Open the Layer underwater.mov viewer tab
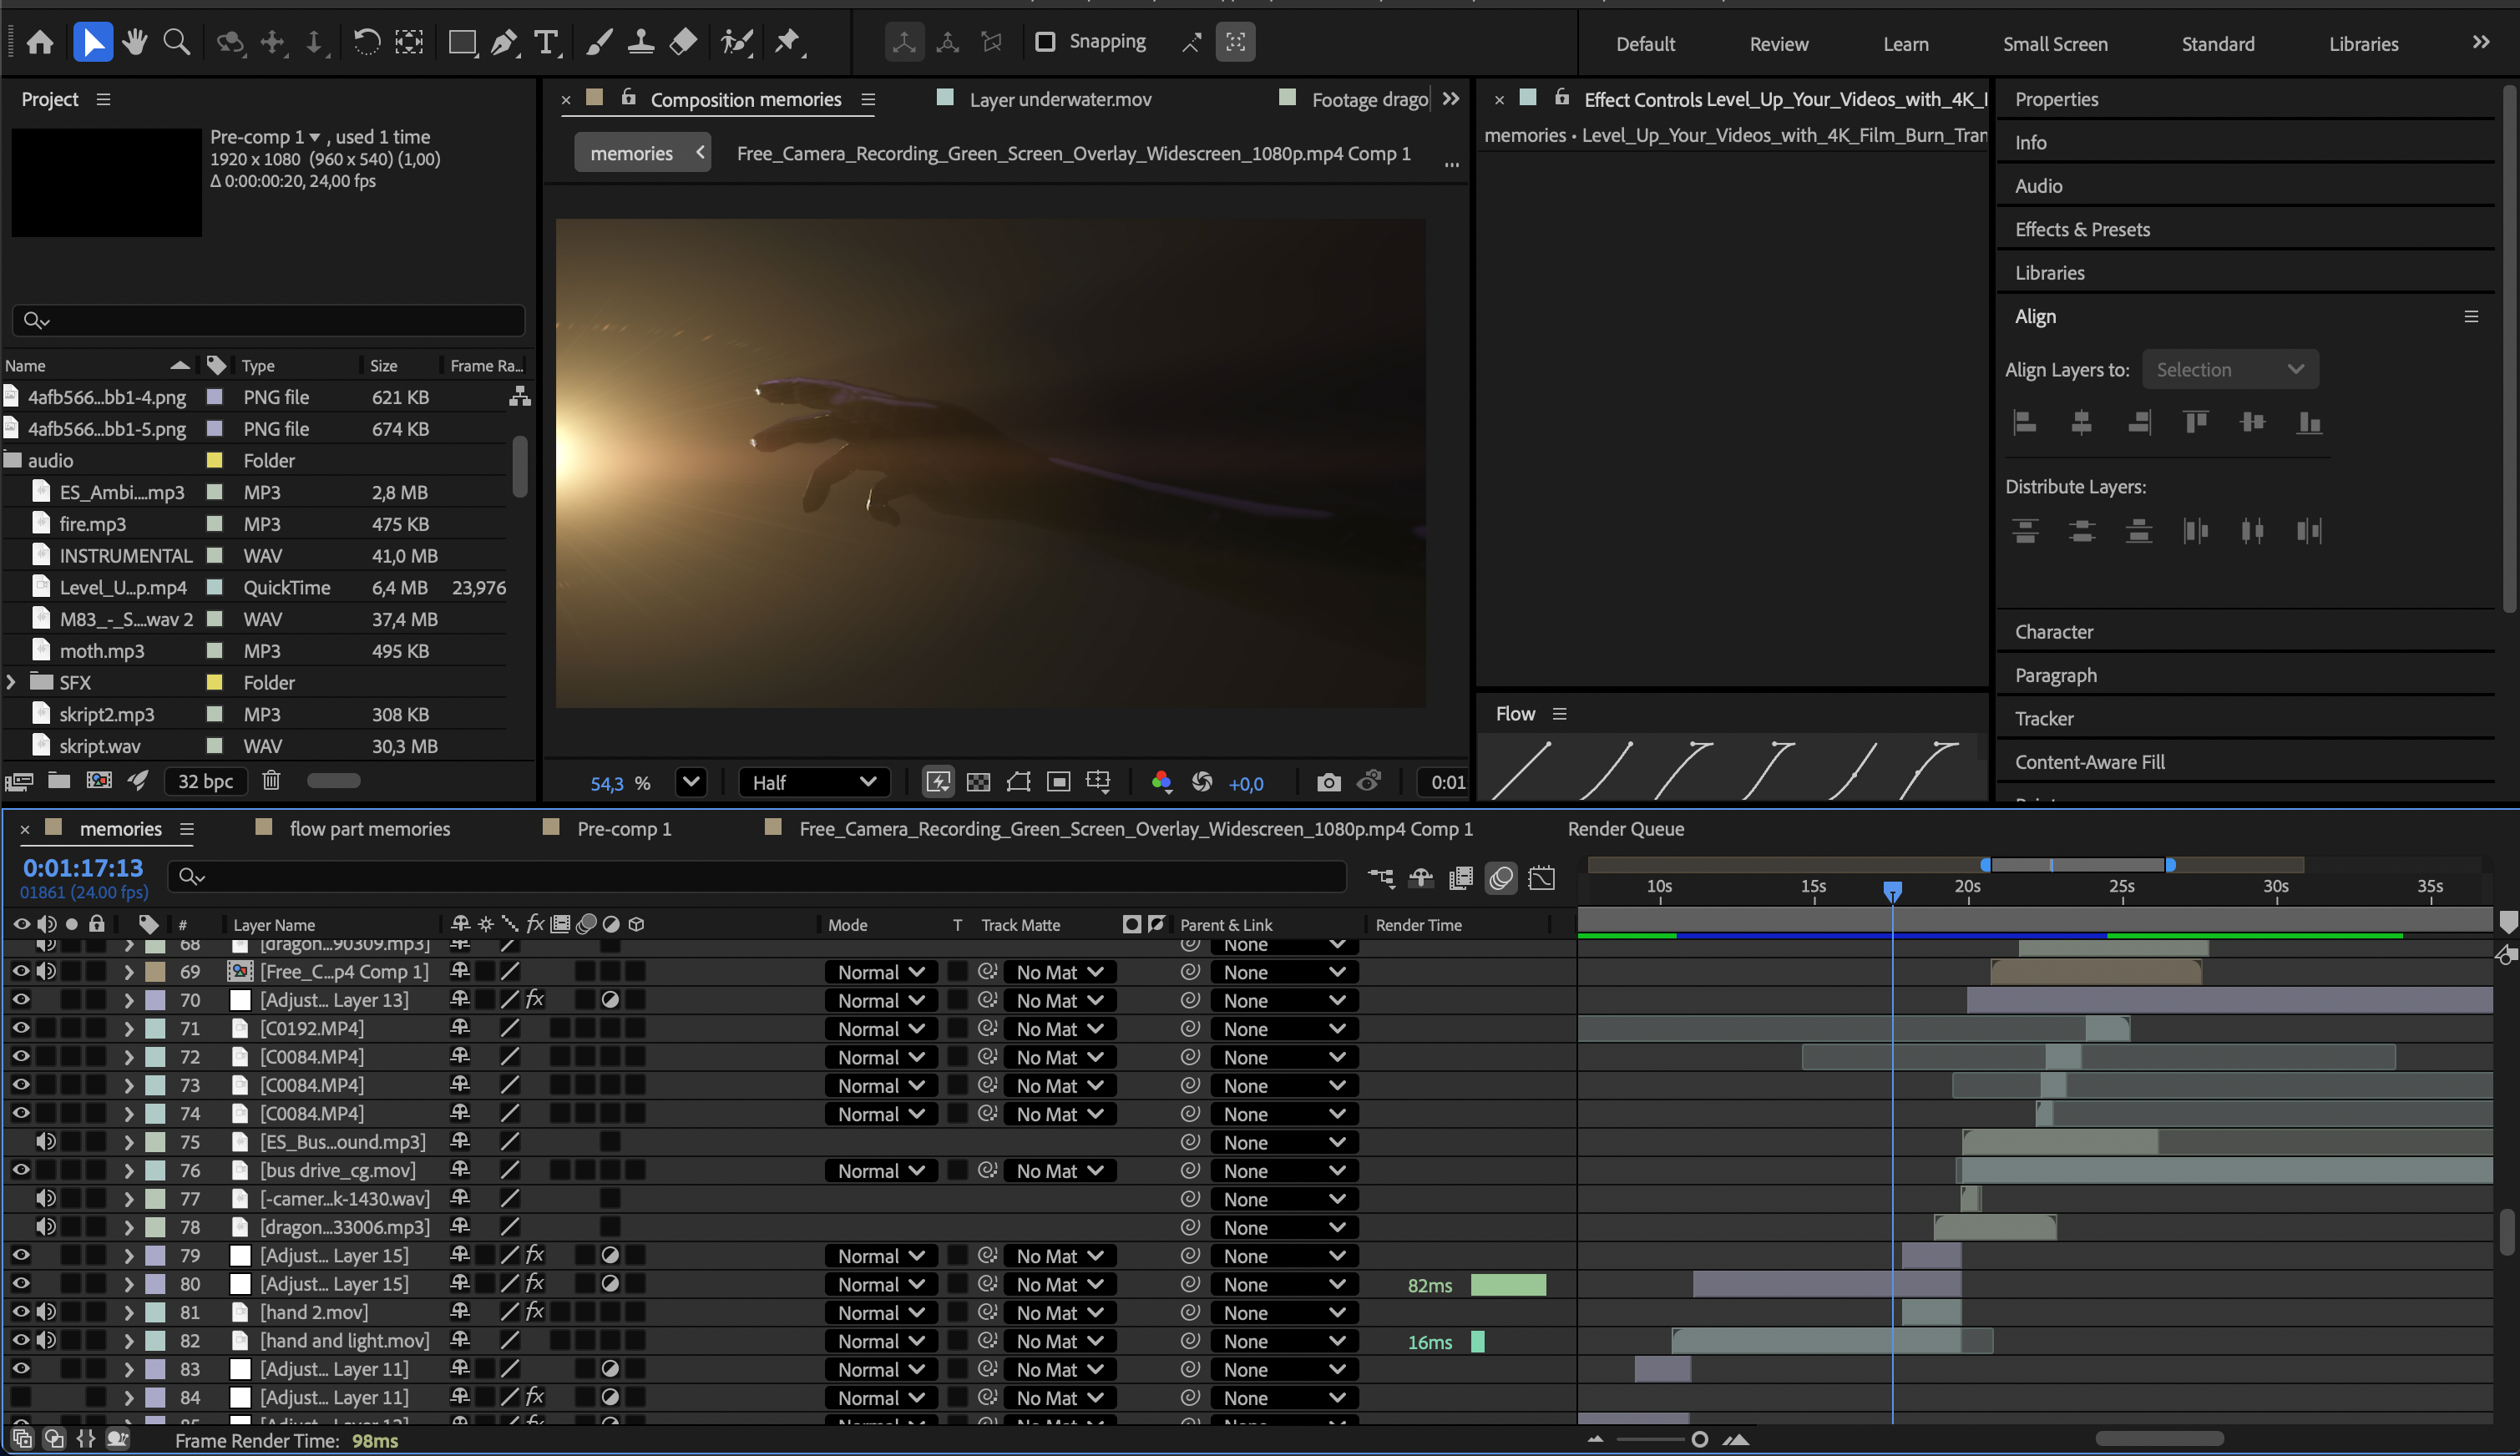Image resolution: width=2520 pixels, height=1456 pixels. point(1060,99)
